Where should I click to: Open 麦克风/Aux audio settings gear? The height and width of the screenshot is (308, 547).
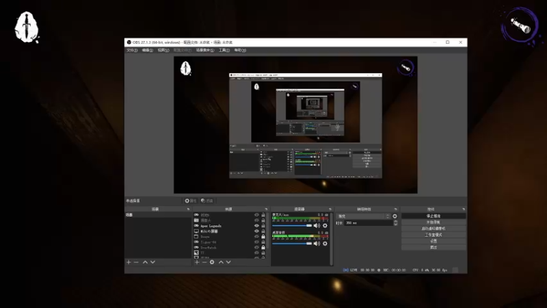pyautogui.click(x=325, y=226)
